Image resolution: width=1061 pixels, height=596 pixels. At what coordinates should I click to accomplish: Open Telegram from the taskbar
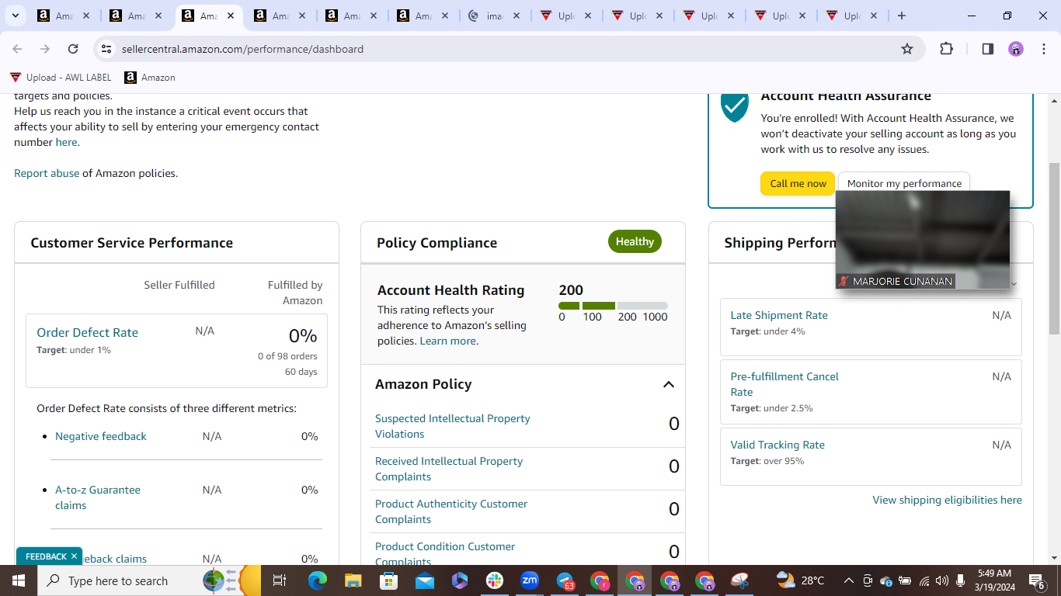point(565,580)
